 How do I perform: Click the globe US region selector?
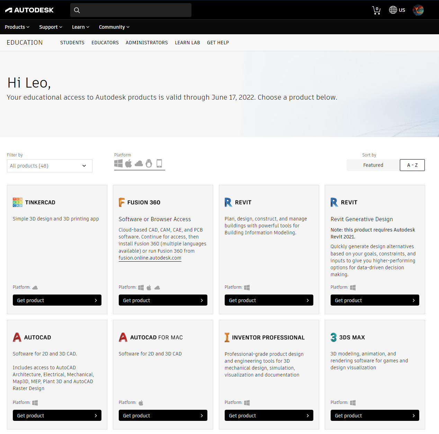[397, 10]
